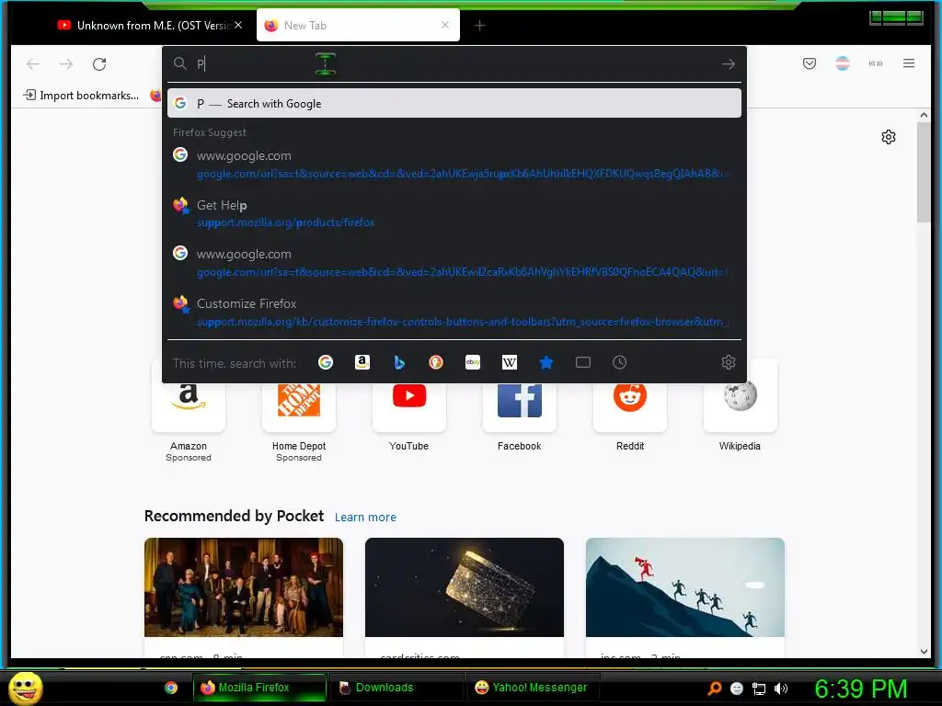Image resolution: width=942 pixels, height=706 pixels.
Task: Click the extension icon beside the account avatar
Action: tap(876, 63)
